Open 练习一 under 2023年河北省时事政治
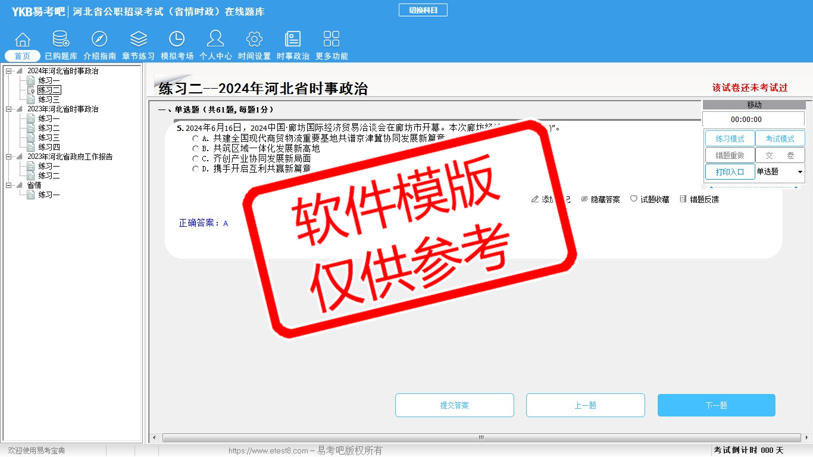813x457 pixels. 49,119
